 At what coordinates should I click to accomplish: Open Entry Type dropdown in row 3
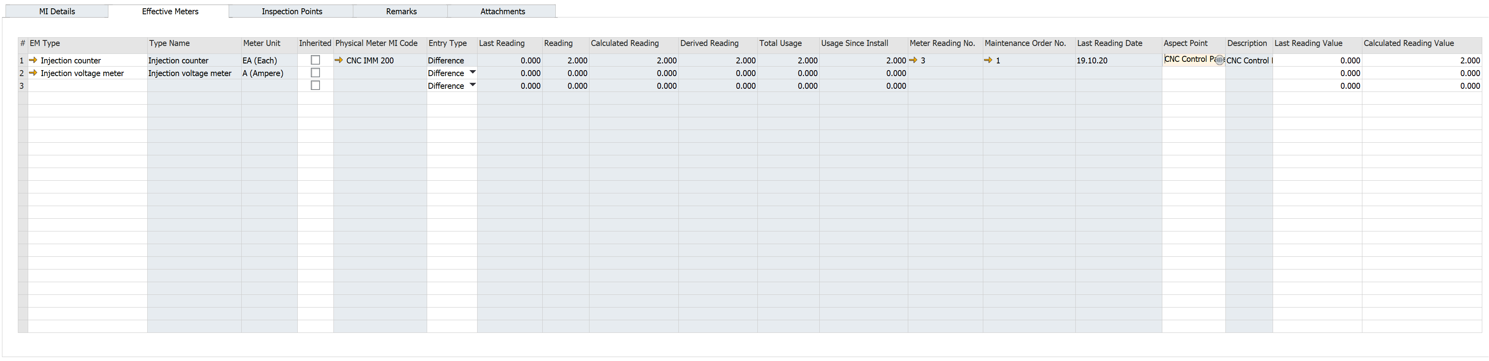click(x=472, y=85)
